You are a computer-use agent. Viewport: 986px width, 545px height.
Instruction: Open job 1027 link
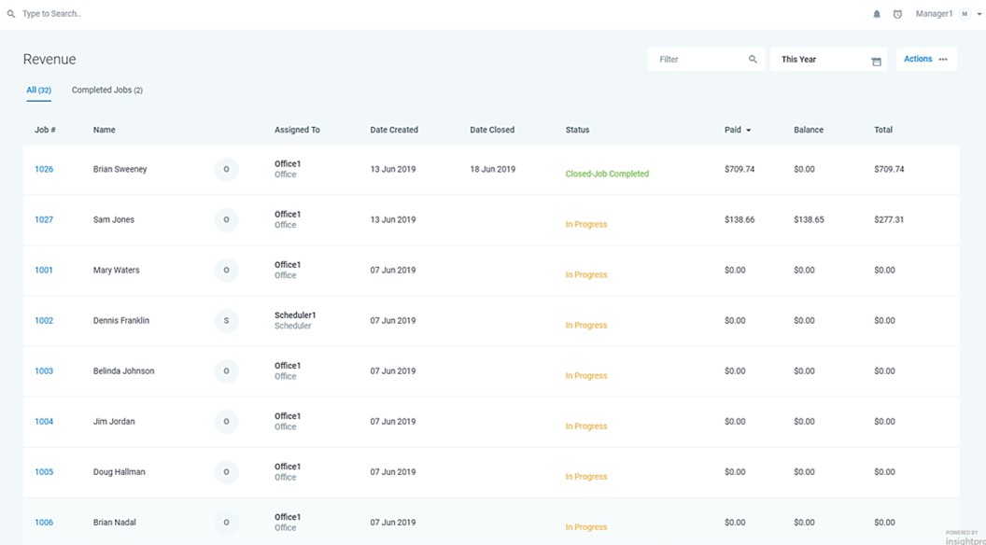point(44,219)
